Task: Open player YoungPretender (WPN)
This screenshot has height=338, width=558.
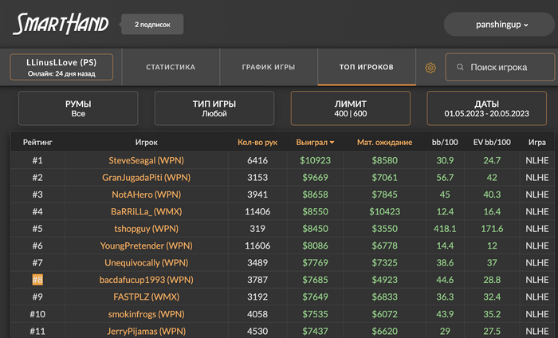Action: tap(146, 246)
